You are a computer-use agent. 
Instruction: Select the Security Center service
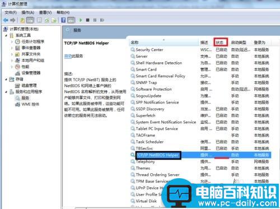click(150, 50)
